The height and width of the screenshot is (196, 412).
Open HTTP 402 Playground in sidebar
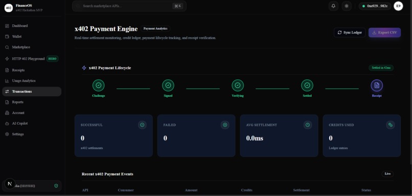32,59
